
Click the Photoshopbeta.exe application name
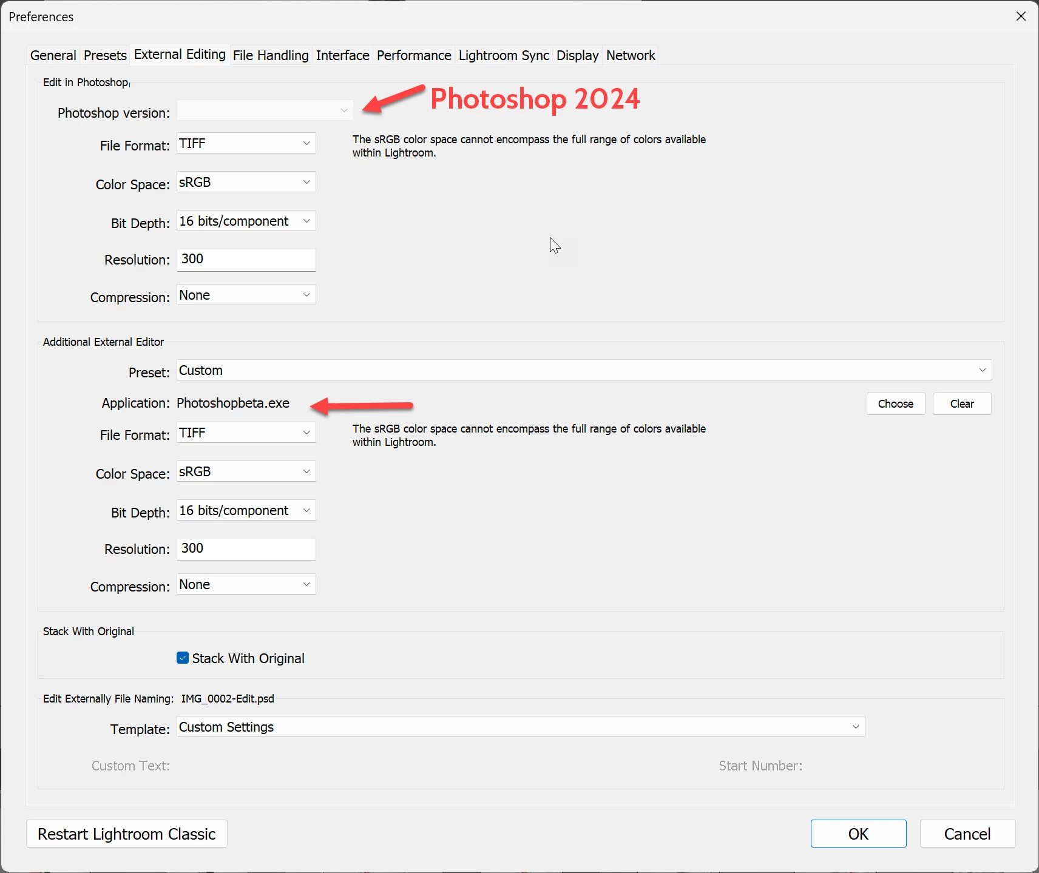[x=233, y=403]
